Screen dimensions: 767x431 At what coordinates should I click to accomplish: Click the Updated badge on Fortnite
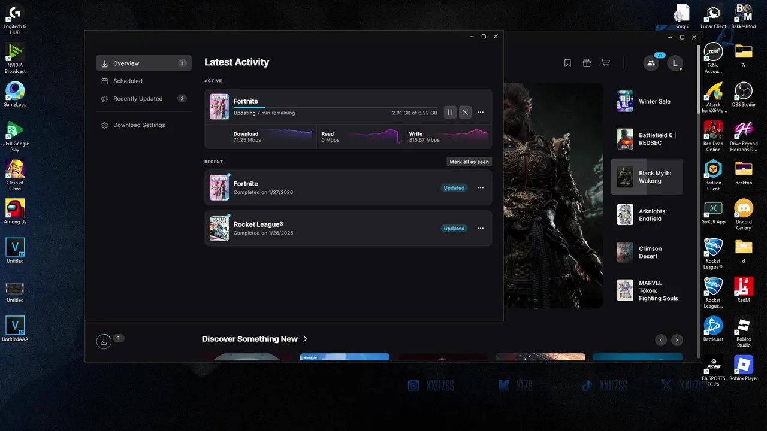[454, 188]
